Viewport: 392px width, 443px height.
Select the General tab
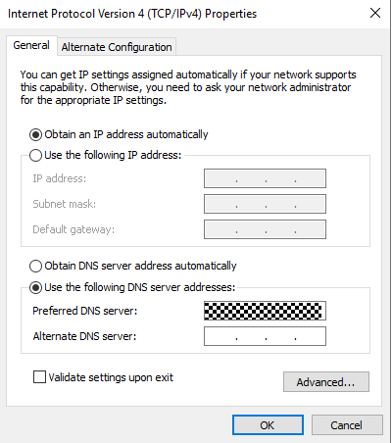pyautogui.click(x=31, y=45)
